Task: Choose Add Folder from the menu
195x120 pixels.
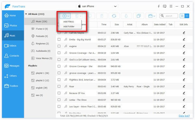Action: tap(69, 26)
